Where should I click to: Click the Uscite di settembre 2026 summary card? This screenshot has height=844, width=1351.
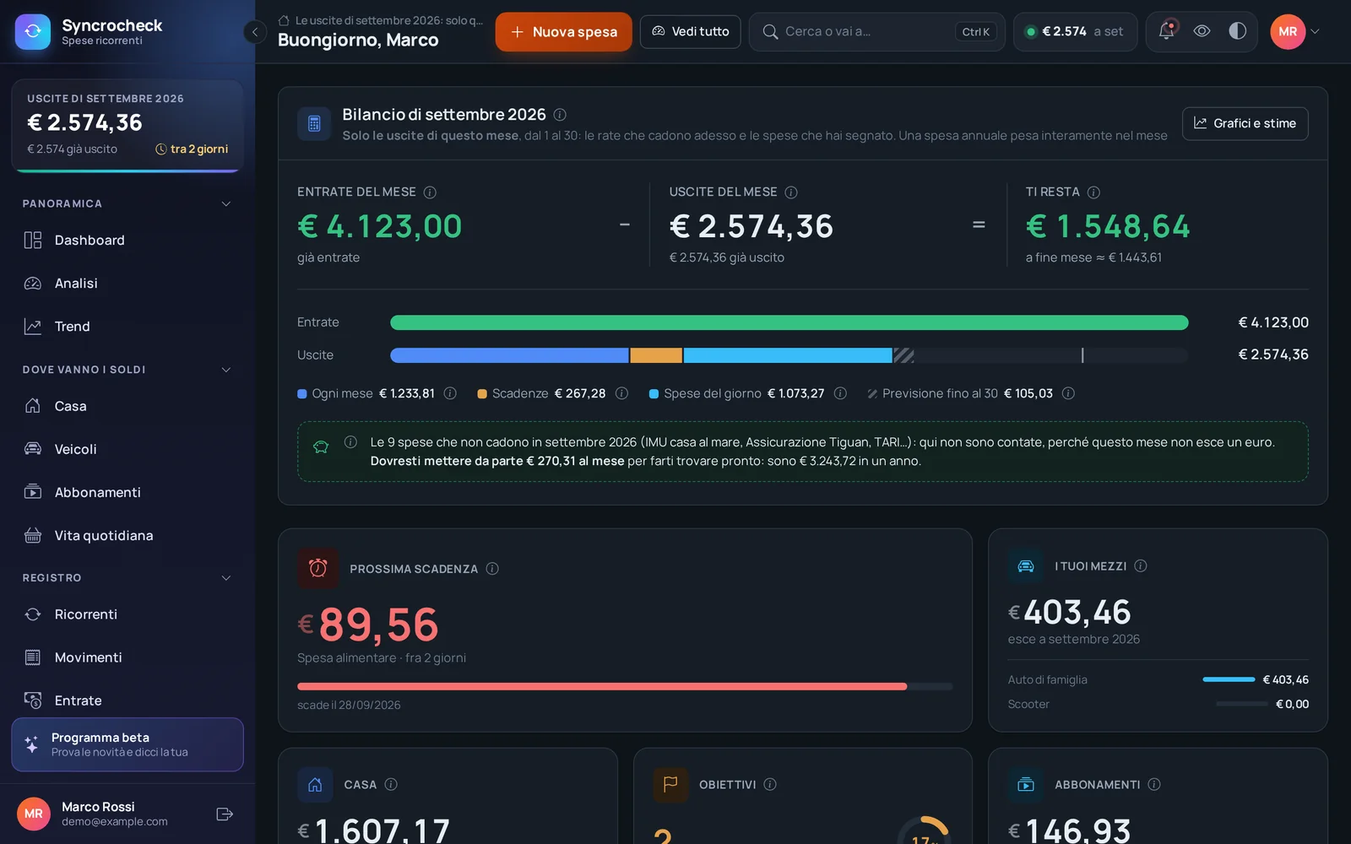(x=128, y=126)
